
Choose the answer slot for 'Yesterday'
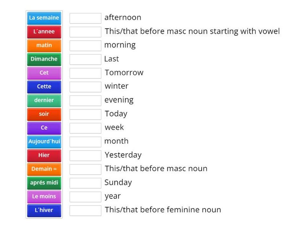pos(85,156)
